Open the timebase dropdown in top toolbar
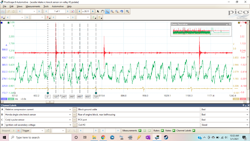The height and width of the screenshot is (141, 250). 34,11
